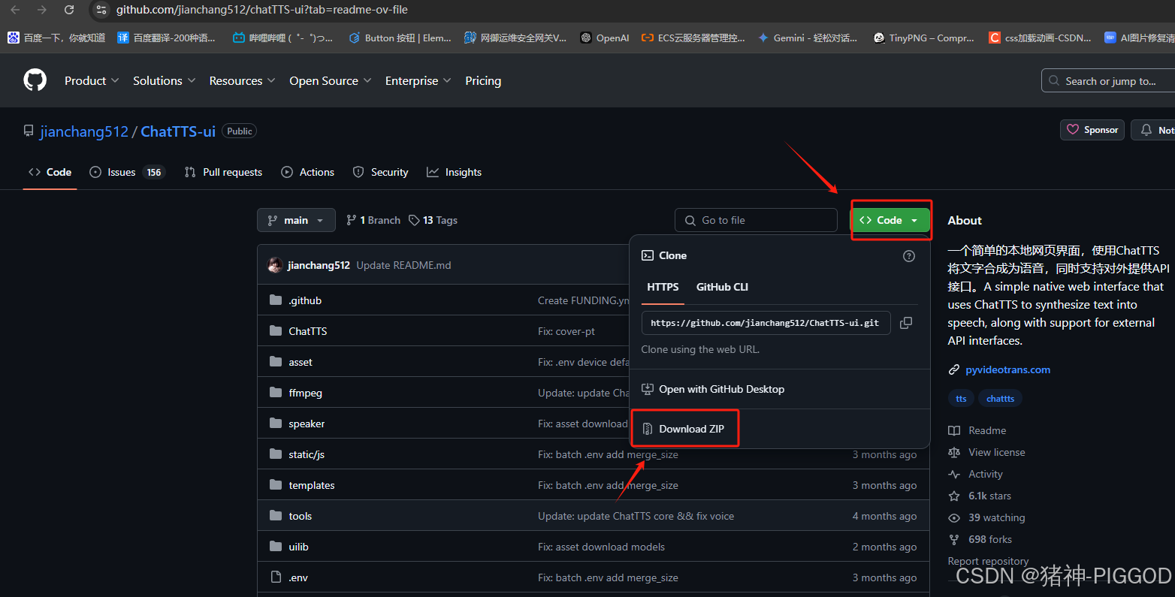
Task: Open the Gemini bookmark
Action: 808,38
